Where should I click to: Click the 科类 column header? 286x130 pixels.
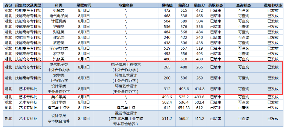point(59,5)
